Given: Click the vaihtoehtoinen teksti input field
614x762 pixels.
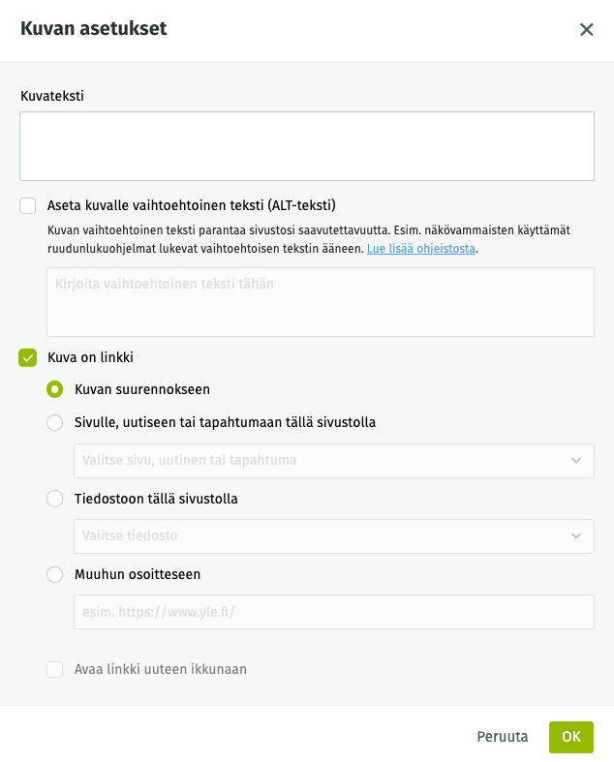Looking at the screenshot, I should (321, 302).
